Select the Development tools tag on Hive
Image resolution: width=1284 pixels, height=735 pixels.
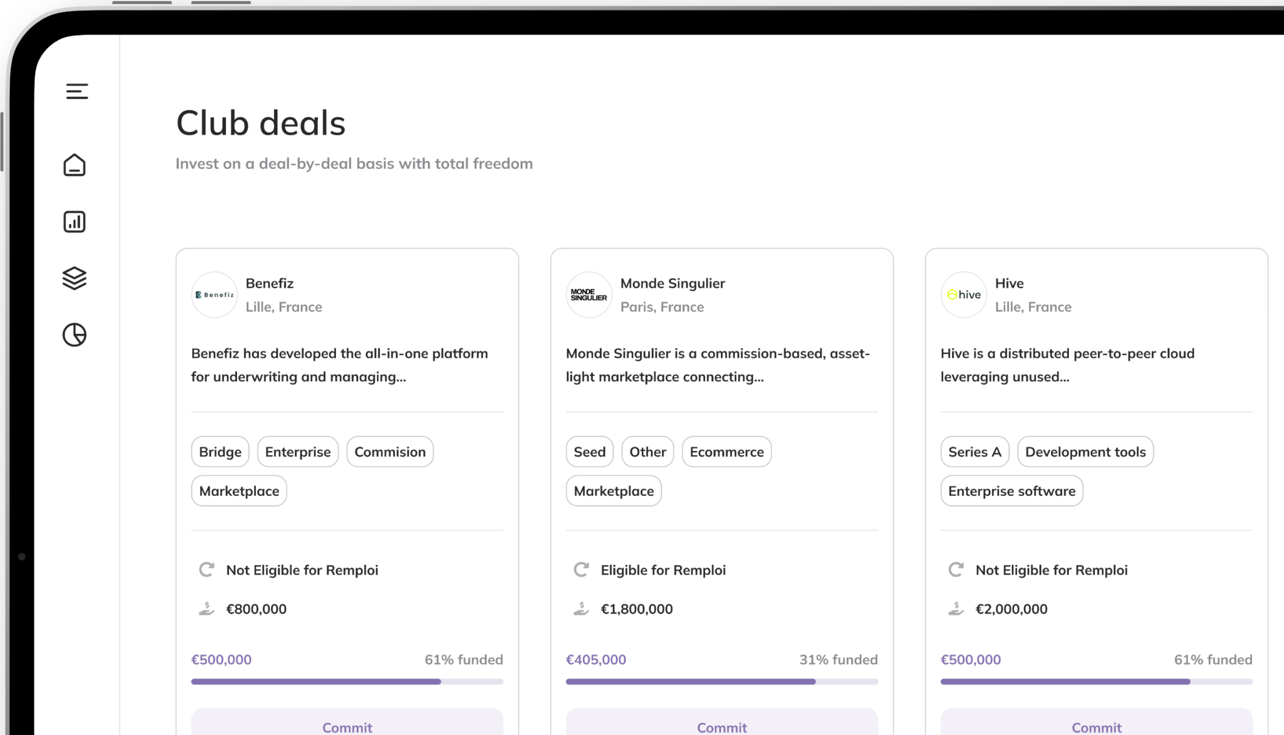[x=1085, y=452]
